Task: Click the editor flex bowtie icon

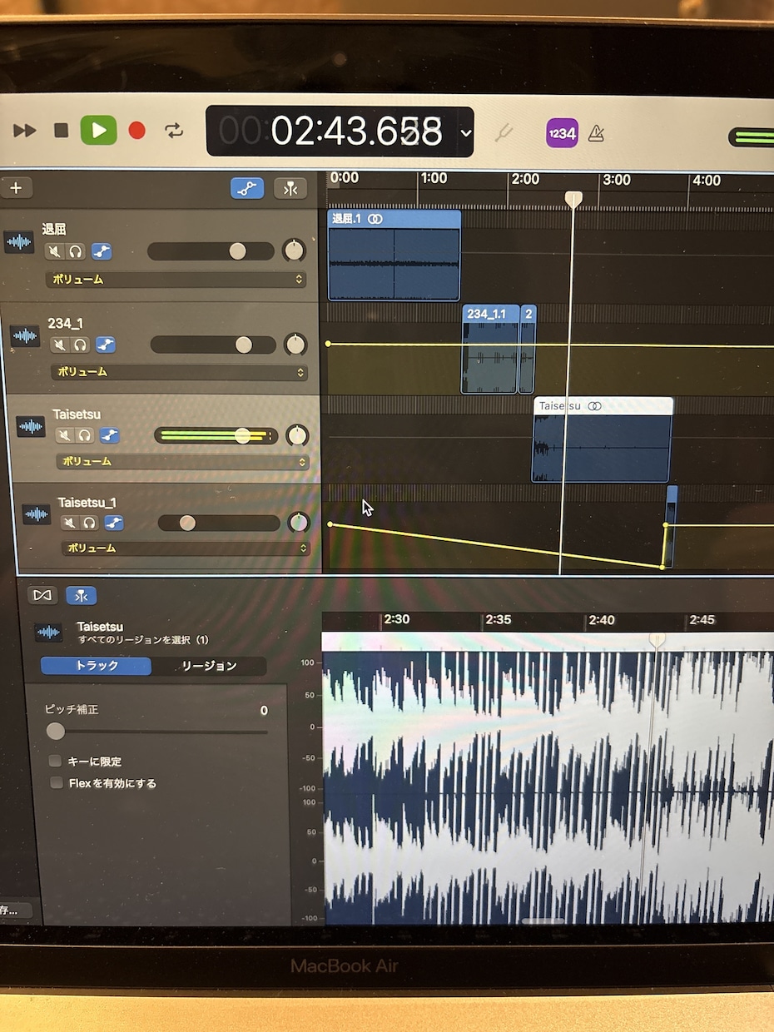Action: pos(42,595)
